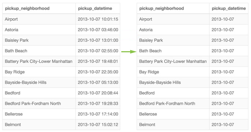Click the 2013-10-07 10:01:15 datetime cell
251x132 pixels.
98,19
